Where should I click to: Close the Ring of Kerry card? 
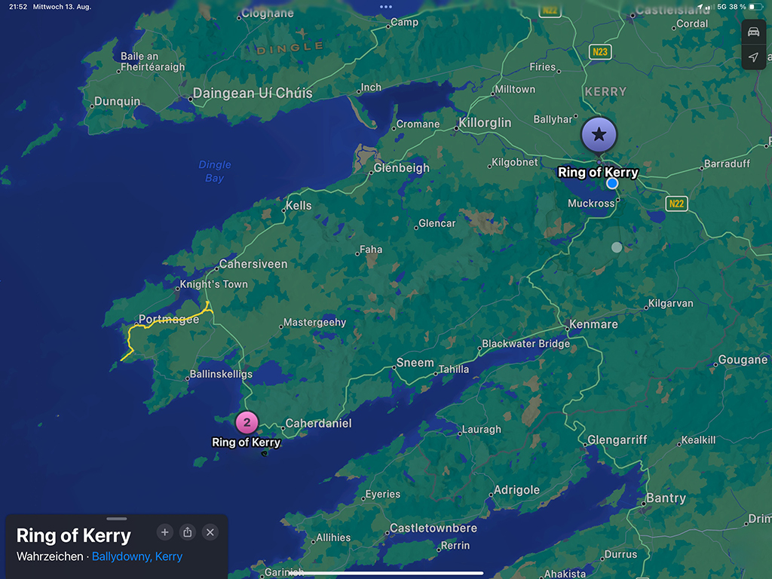click(x=210, y=532)
